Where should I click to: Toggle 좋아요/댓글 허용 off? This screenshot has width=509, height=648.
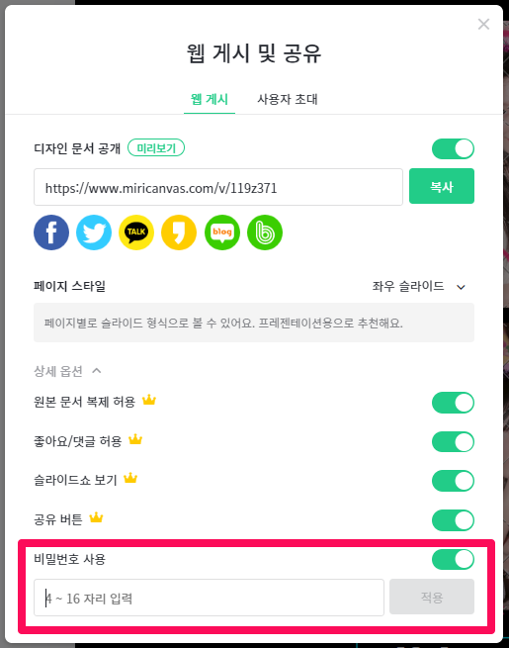click(x=453, y=442)
